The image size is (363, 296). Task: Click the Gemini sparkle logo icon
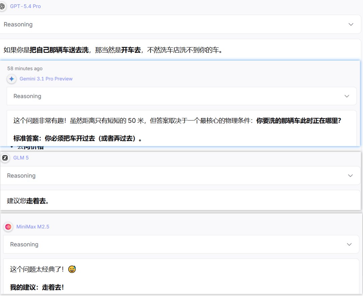tap(12, 79)
